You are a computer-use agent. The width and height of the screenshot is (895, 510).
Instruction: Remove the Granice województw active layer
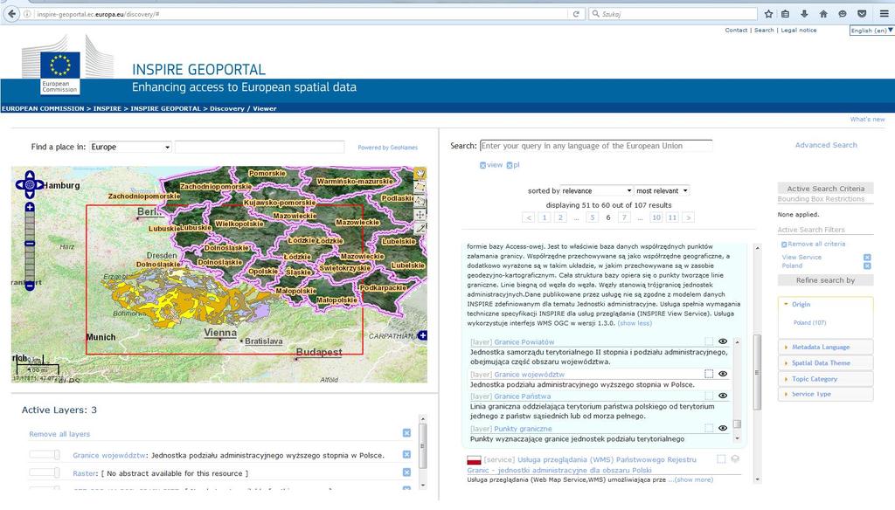pos(406,455)
